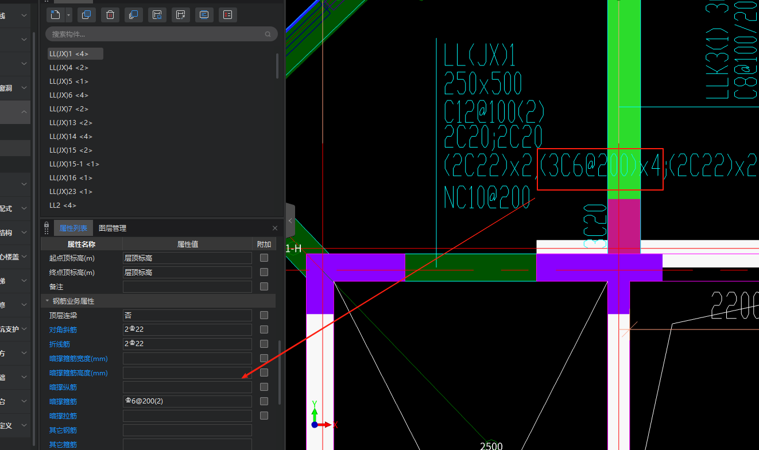Tick 附加 checkbox for 顶层连梁
The width and height of the screenshot is (759, 450).
[264, 315]
